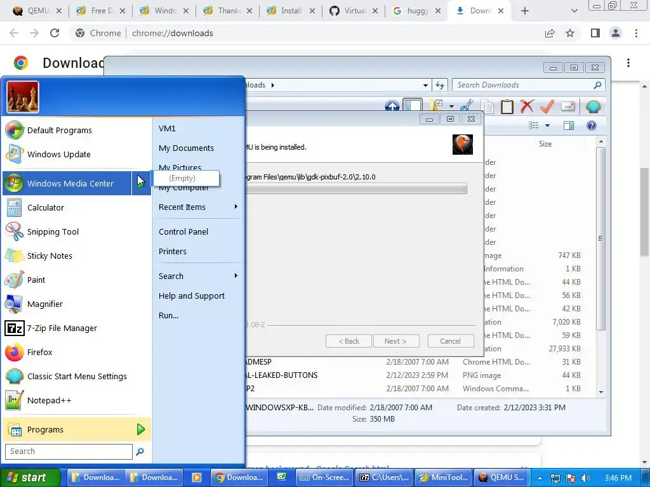Open Windows Media Center entry
The image size is (650, 487).
[67, 183]
